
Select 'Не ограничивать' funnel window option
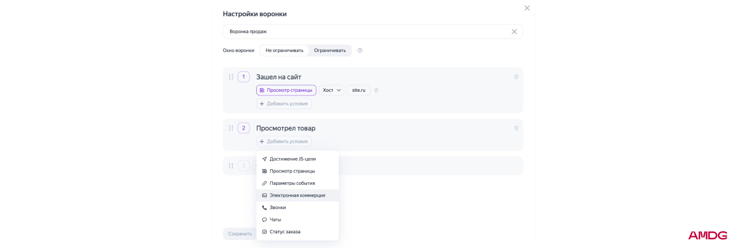(x=284, y=50)
